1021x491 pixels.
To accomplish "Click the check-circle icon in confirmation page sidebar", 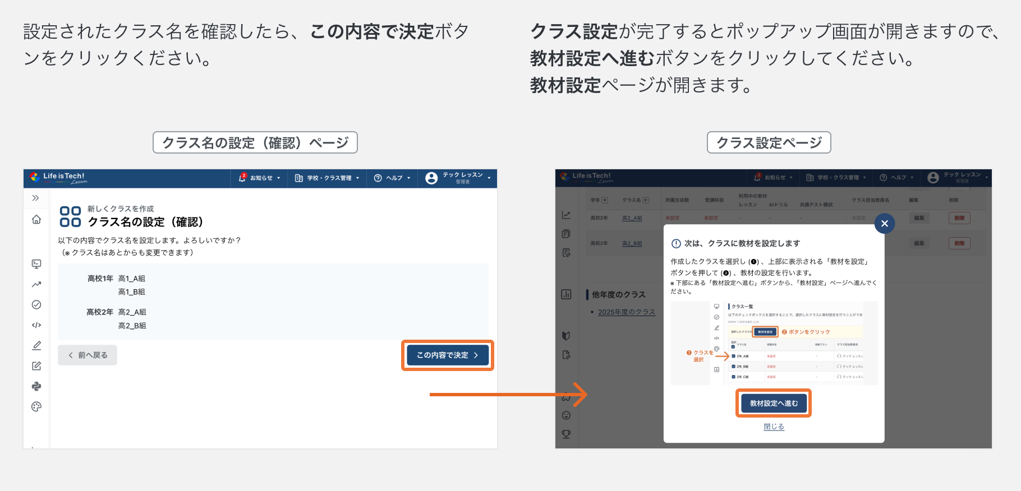I will click(36, 304).
